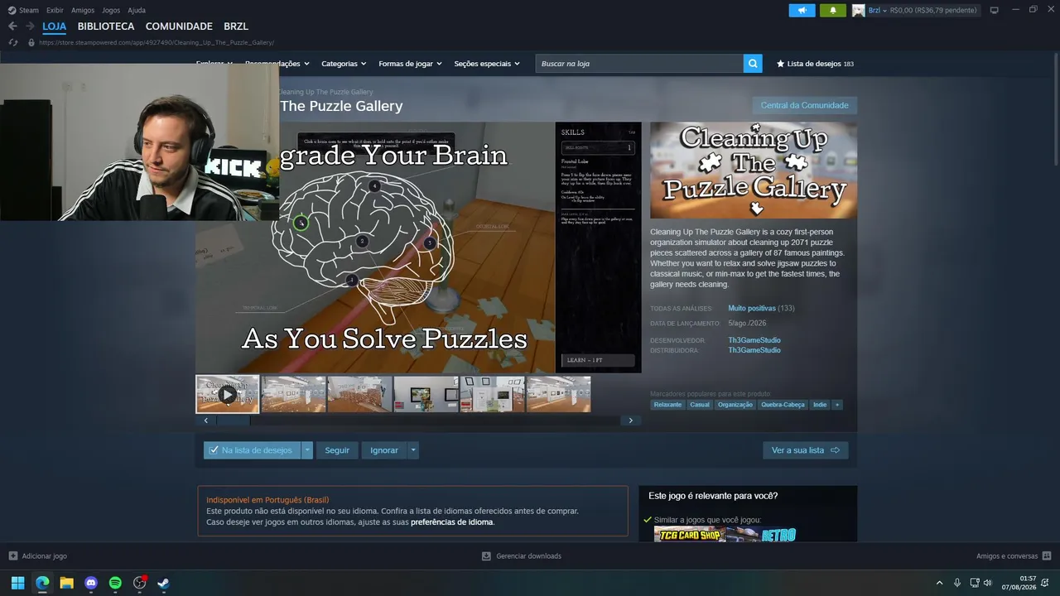
Task: Click the Casual tag
Action: (x=700, y=405)
